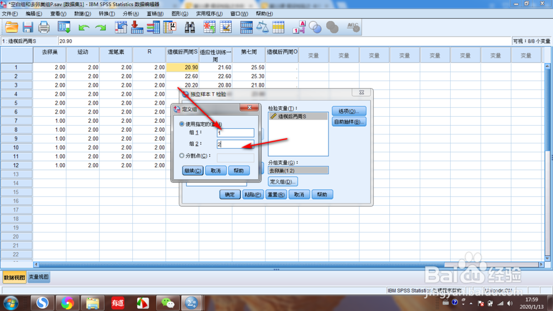Open data file with folder icon
This screenshot has width=553, height=311.
11,27
